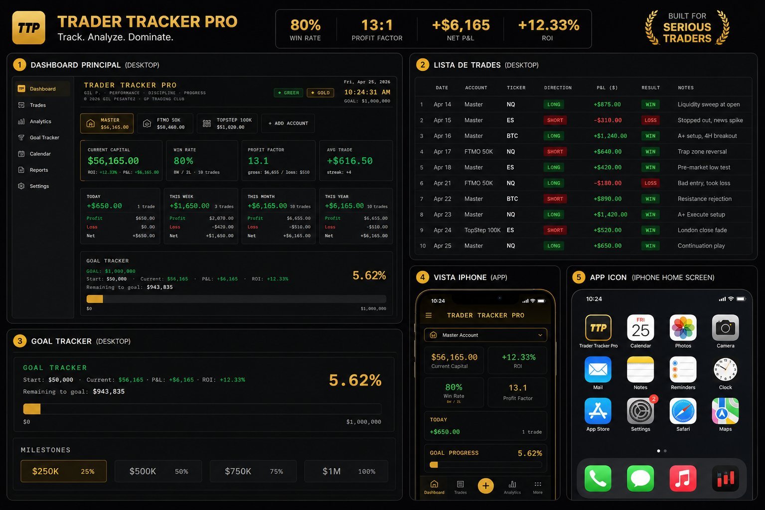Open the Notes app icon
This screenshot has height=510, width=765.
pyautogui.click(x=640, y=370)
